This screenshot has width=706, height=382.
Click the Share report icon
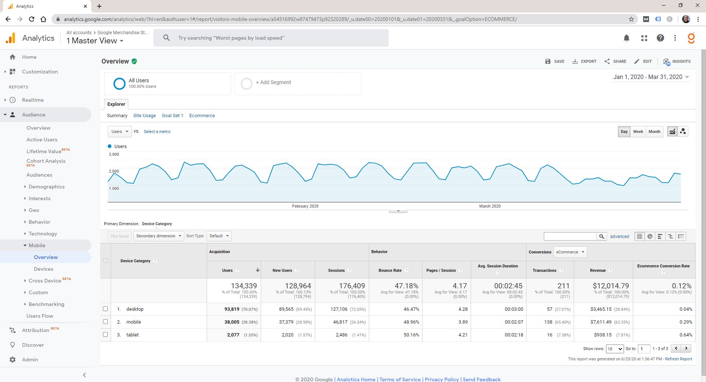click(x=607, y=61)
